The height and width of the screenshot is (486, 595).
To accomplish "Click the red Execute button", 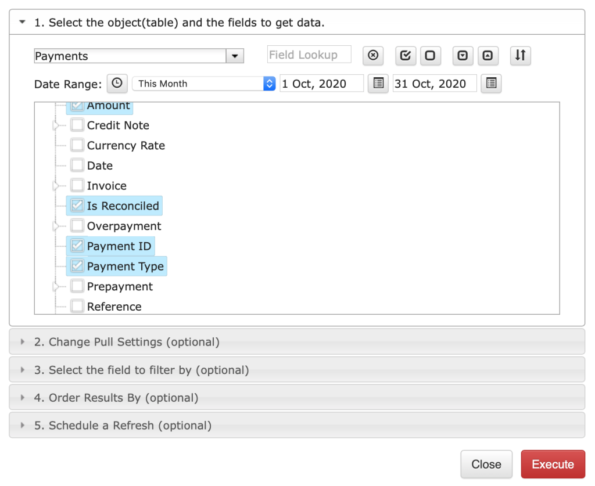I will [x=553, y=464].
